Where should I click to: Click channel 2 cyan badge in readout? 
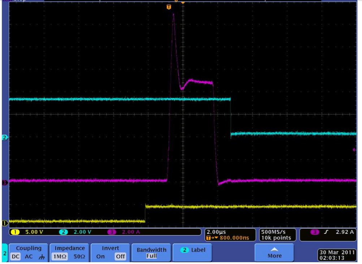click(x=63, y=232)
